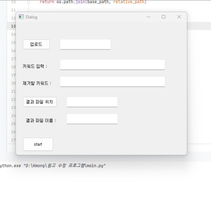This screenshot has height=211, width=211.
Task: Minimize the Dialog window
Action: click(148, 17)
